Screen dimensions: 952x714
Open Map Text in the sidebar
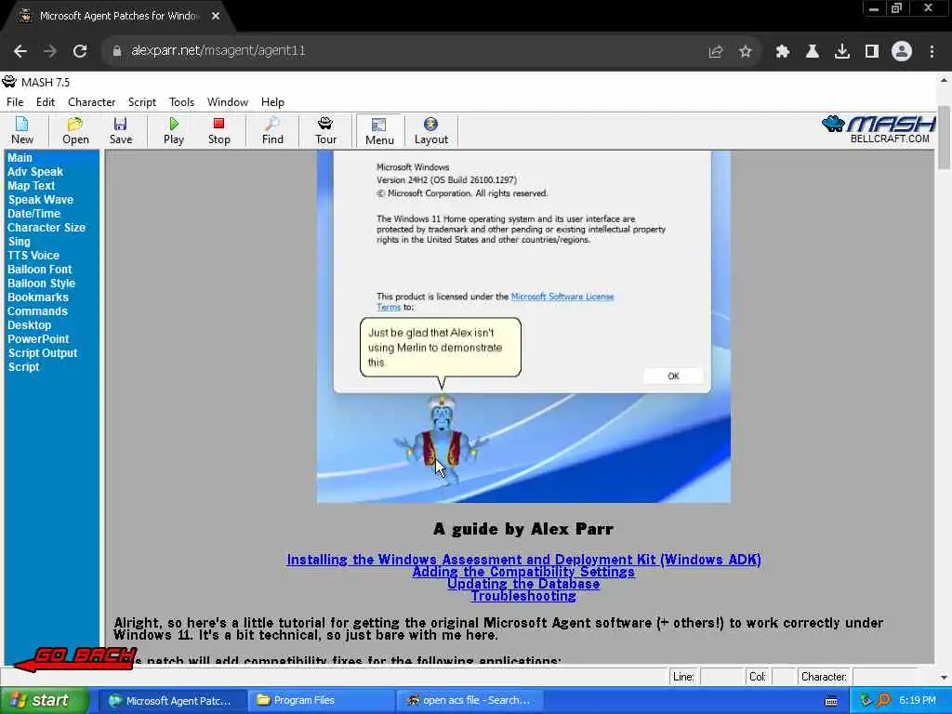pyautogui.click(x=31, y=186)
